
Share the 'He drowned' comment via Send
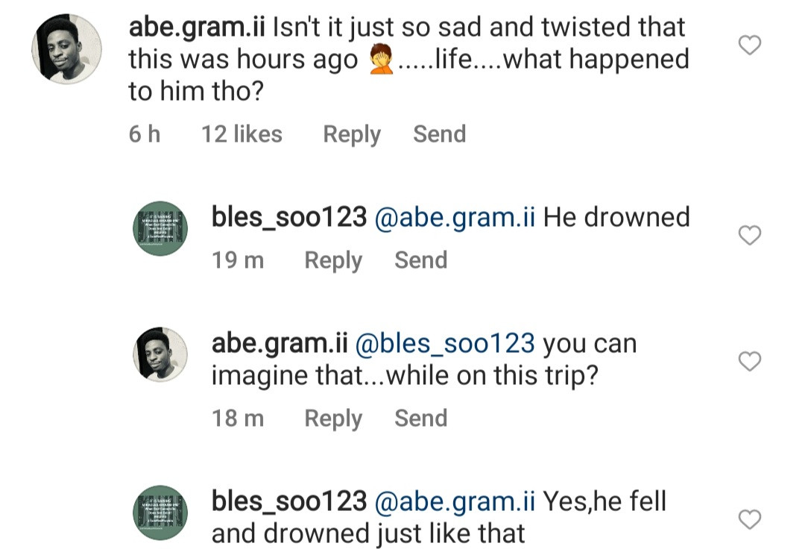421,260
